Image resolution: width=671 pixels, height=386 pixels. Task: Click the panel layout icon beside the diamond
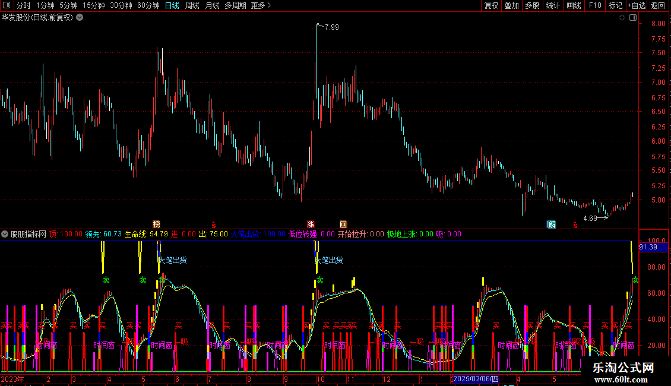coord(632,18)
